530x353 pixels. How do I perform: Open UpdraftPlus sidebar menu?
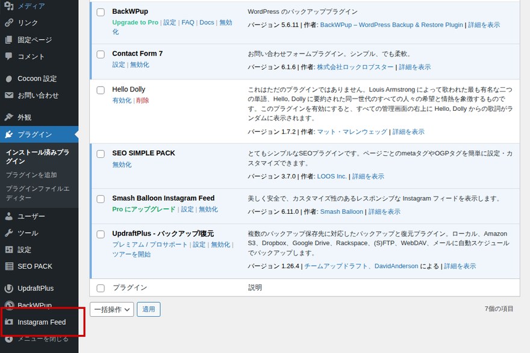coord(36,289)
